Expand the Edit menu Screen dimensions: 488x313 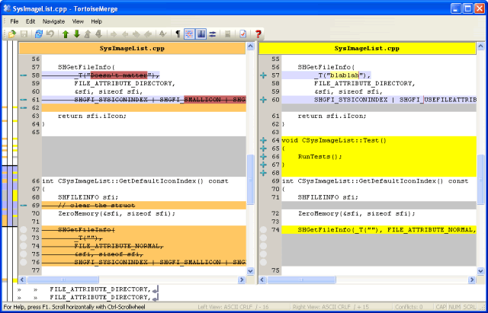coord(30,21)
